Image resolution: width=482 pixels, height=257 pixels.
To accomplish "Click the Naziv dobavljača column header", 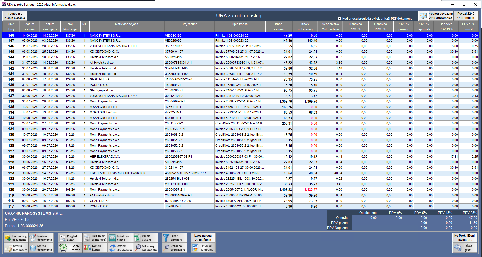I will [126, 27].
